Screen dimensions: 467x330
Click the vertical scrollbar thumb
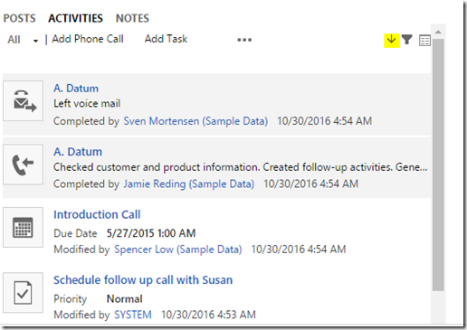(438, 165)
